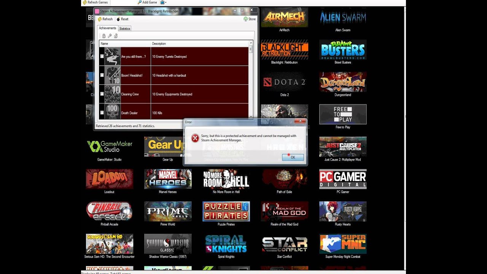The height and width of the screenshot is (274, 487).
Task: Click the achievement list vertical scrollbar
Action: (x=251, y=80)
